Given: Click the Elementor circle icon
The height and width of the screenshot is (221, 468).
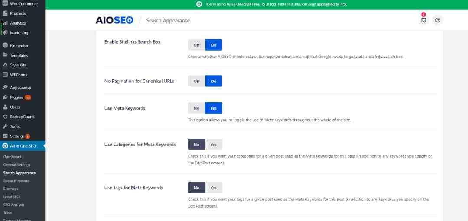Looking at the screenshot, I should tap(5, 46).
